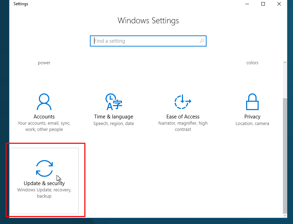293x224 pixels.
Task: Click the 'power' label text
Action: point(44,63)
